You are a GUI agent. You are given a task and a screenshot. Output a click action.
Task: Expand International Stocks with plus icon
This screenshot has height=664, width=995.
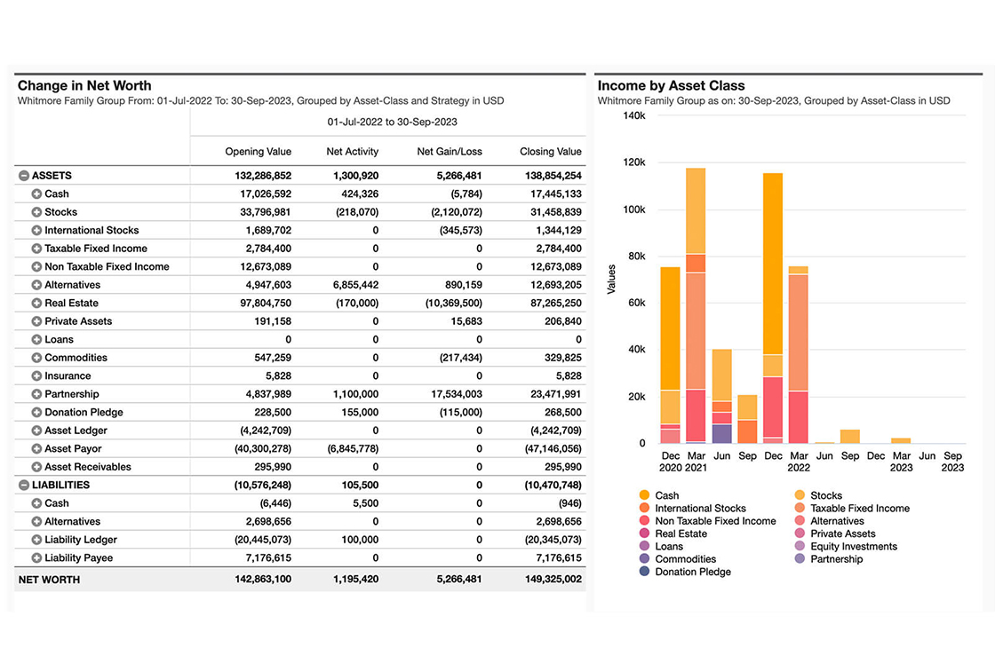click(x=36, y=231)
